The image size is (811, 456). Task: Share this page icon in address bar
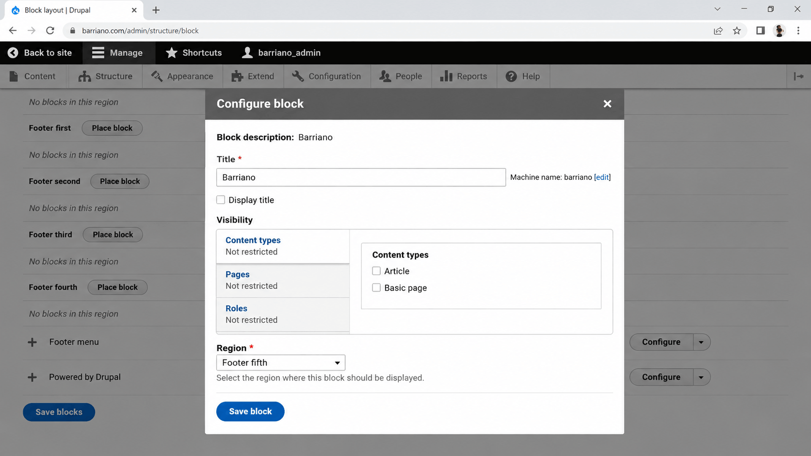pyautogui.click(x=718, y=31)
